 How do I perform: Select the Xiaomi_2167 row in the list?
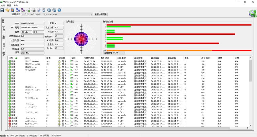pyautogui.click(x=129, y=107)
